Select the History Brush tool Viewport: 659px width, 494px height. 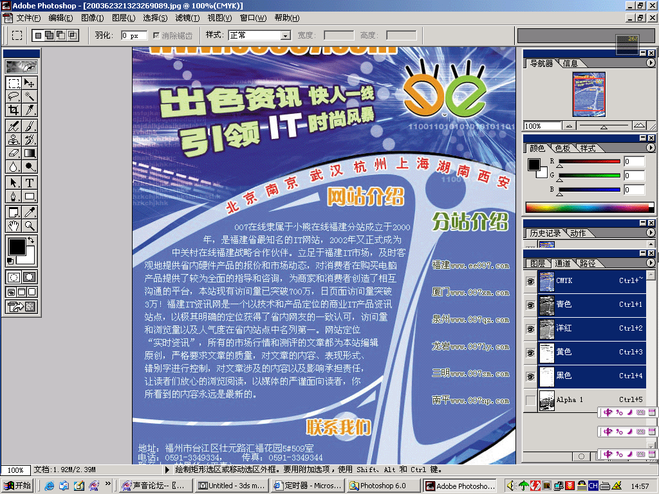click(x=30, y=140)
